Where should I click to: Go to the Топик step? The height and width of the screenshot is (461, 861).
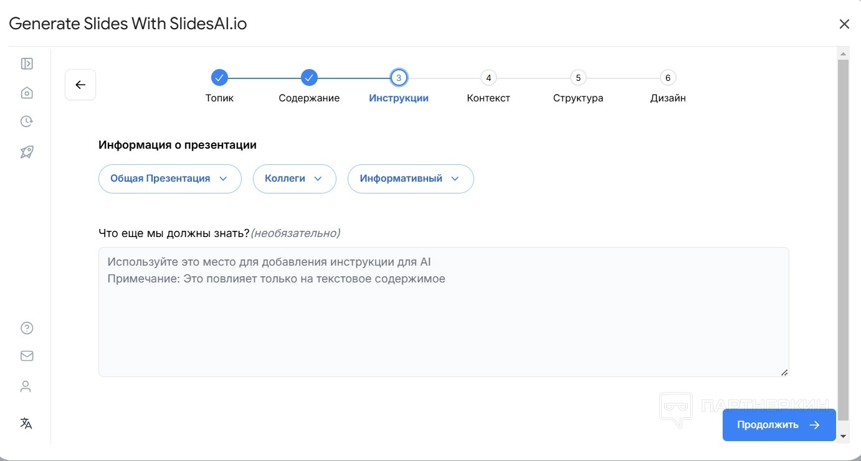coord(219,78)
